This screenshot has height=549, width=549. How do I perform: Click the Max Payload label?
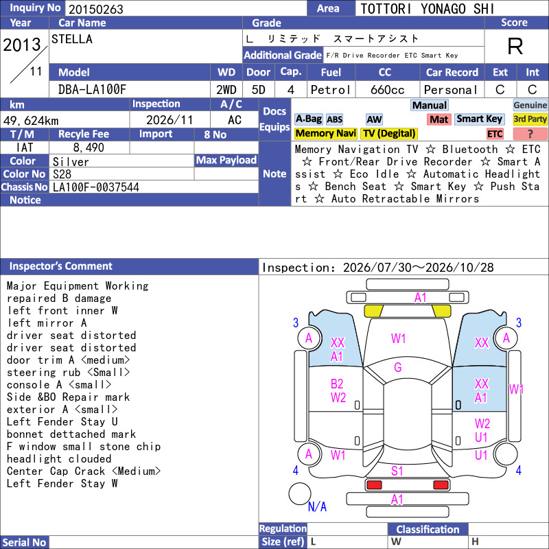[226, 161]
